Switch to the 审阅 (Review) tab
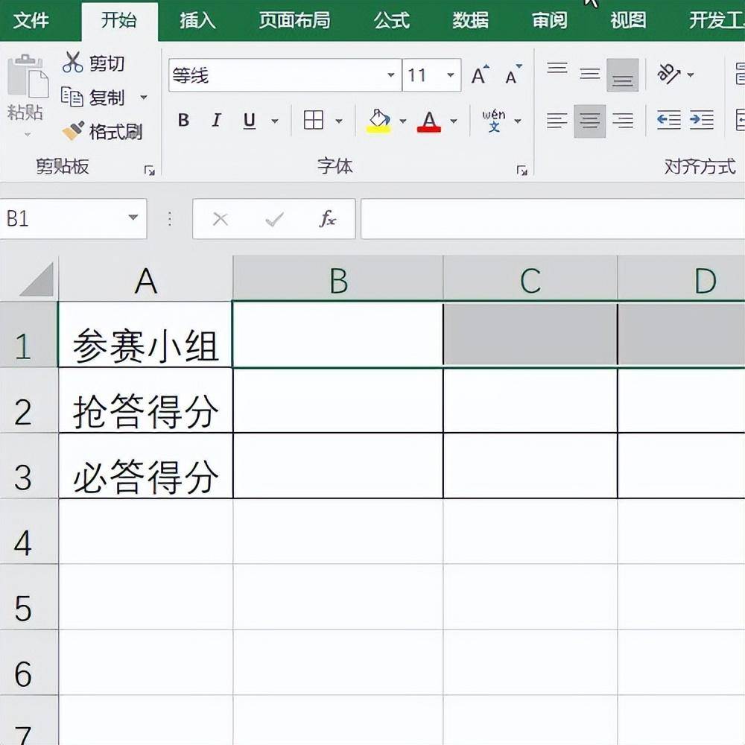 click(549, 20)
